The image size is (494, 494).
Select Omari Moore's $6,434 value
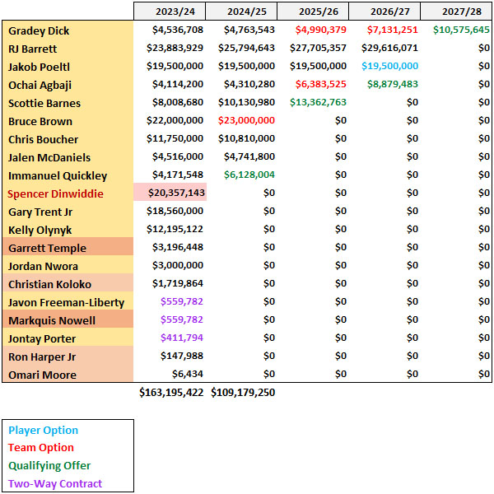coord(188,374)
